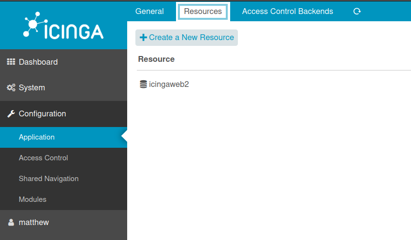Image resolution: width=411 pixels, height=240 pixels.
Task: Open the Access Control Backends tab
Action: 287,11
